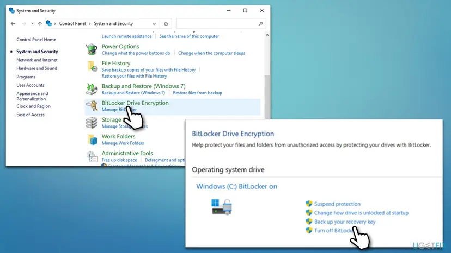This screenshot has width=451, height=253.
Task: Open the lower Backup and Restore (Windows 7) link
Action: coord(133,93)
